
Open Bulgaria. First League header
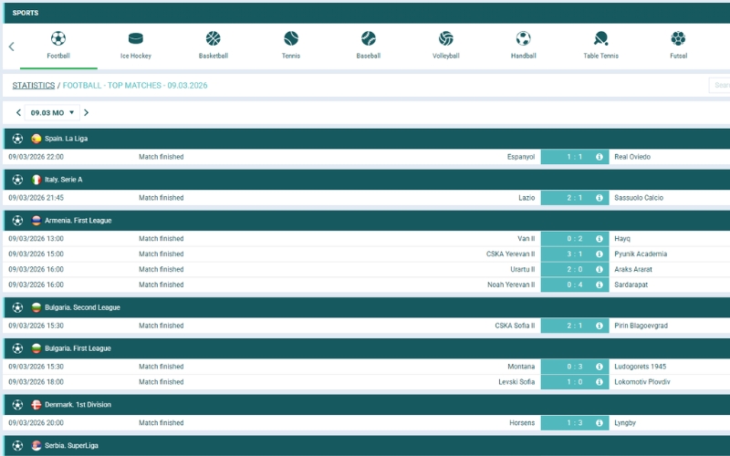[367, 348]
